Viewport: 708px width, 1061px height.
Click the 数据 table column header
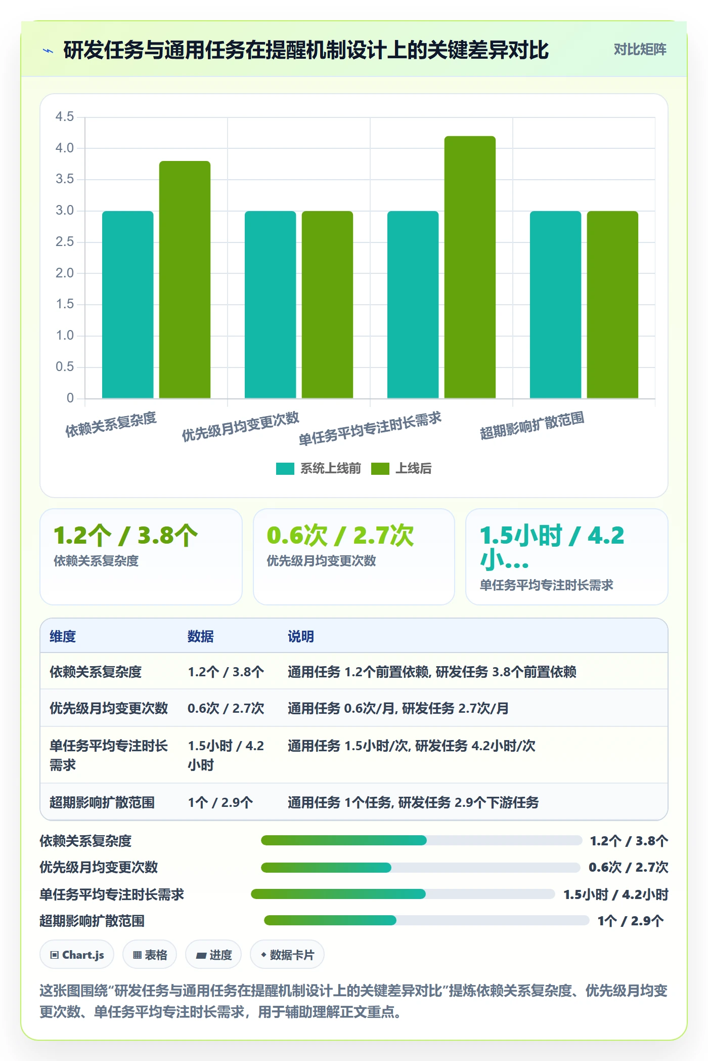(200, 636)
